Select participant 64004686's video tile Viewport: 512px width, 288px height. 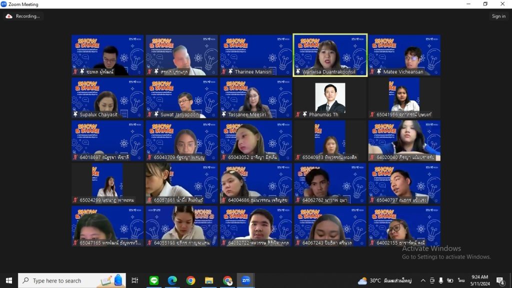pos(255,183)
